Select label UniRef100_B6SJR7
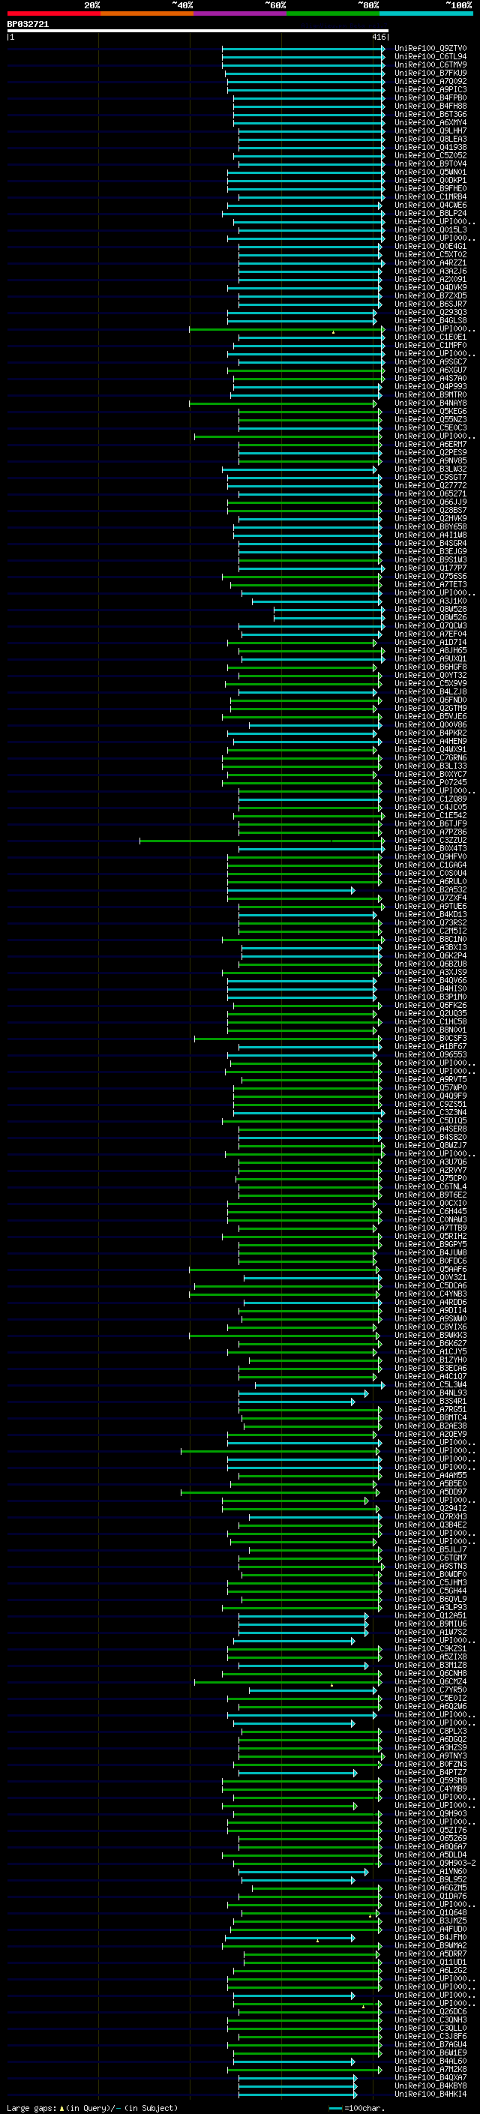This screenshot has height=2114, width=480. click(430, 304)
